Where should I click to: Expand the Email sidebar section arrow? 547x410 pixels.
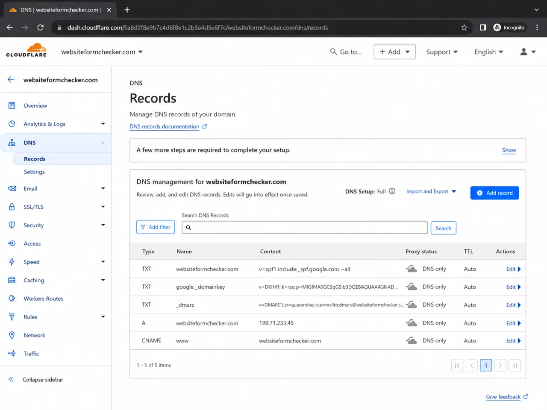click(x=103, y=188)
